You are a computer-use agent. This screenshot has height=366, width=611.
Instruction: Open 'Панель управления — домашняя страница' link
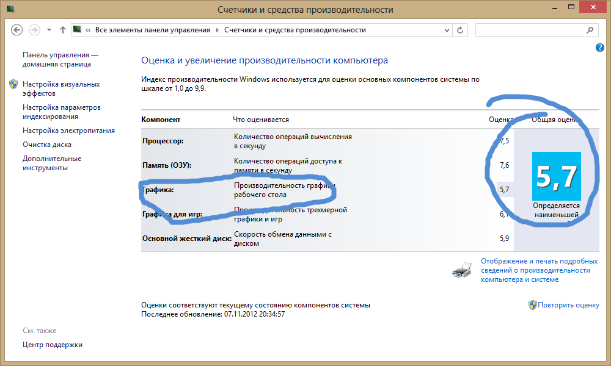(60, 60)
